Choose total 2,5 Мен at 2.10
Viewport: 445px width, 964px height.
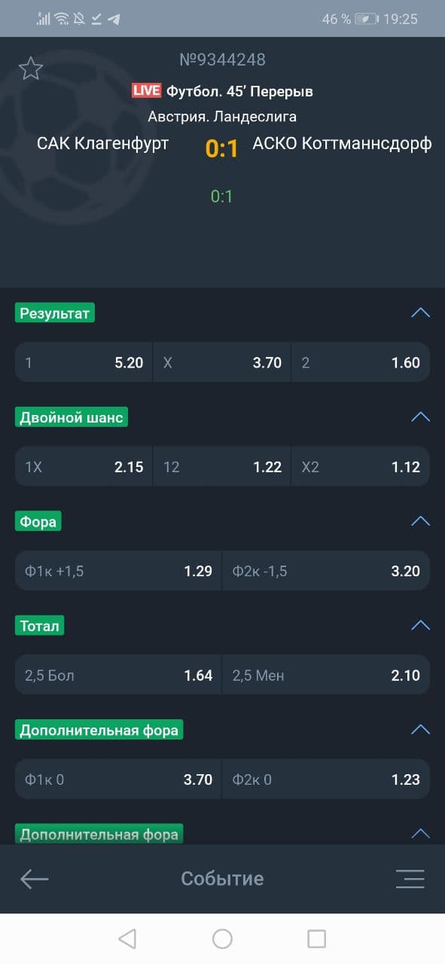tap(326, 675)
